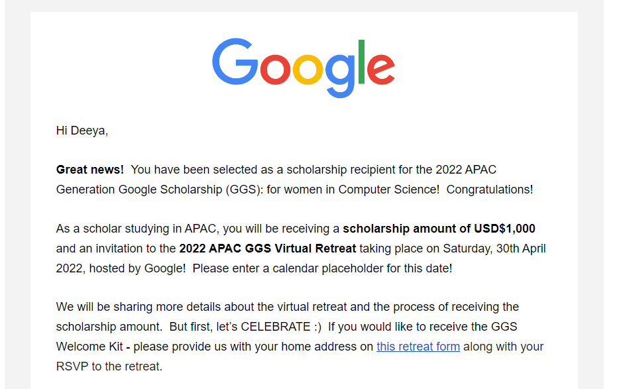This screenshot has width=617, height=389.
Task: Click the word "Congratulations!"
Action: [490, 190]
